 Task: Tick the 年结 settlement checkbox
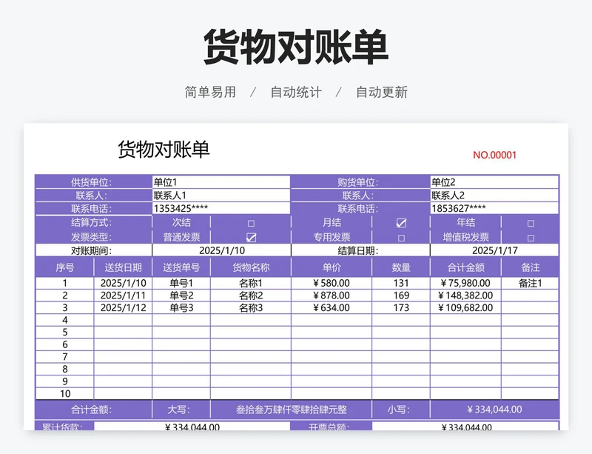tap(531, 224)
